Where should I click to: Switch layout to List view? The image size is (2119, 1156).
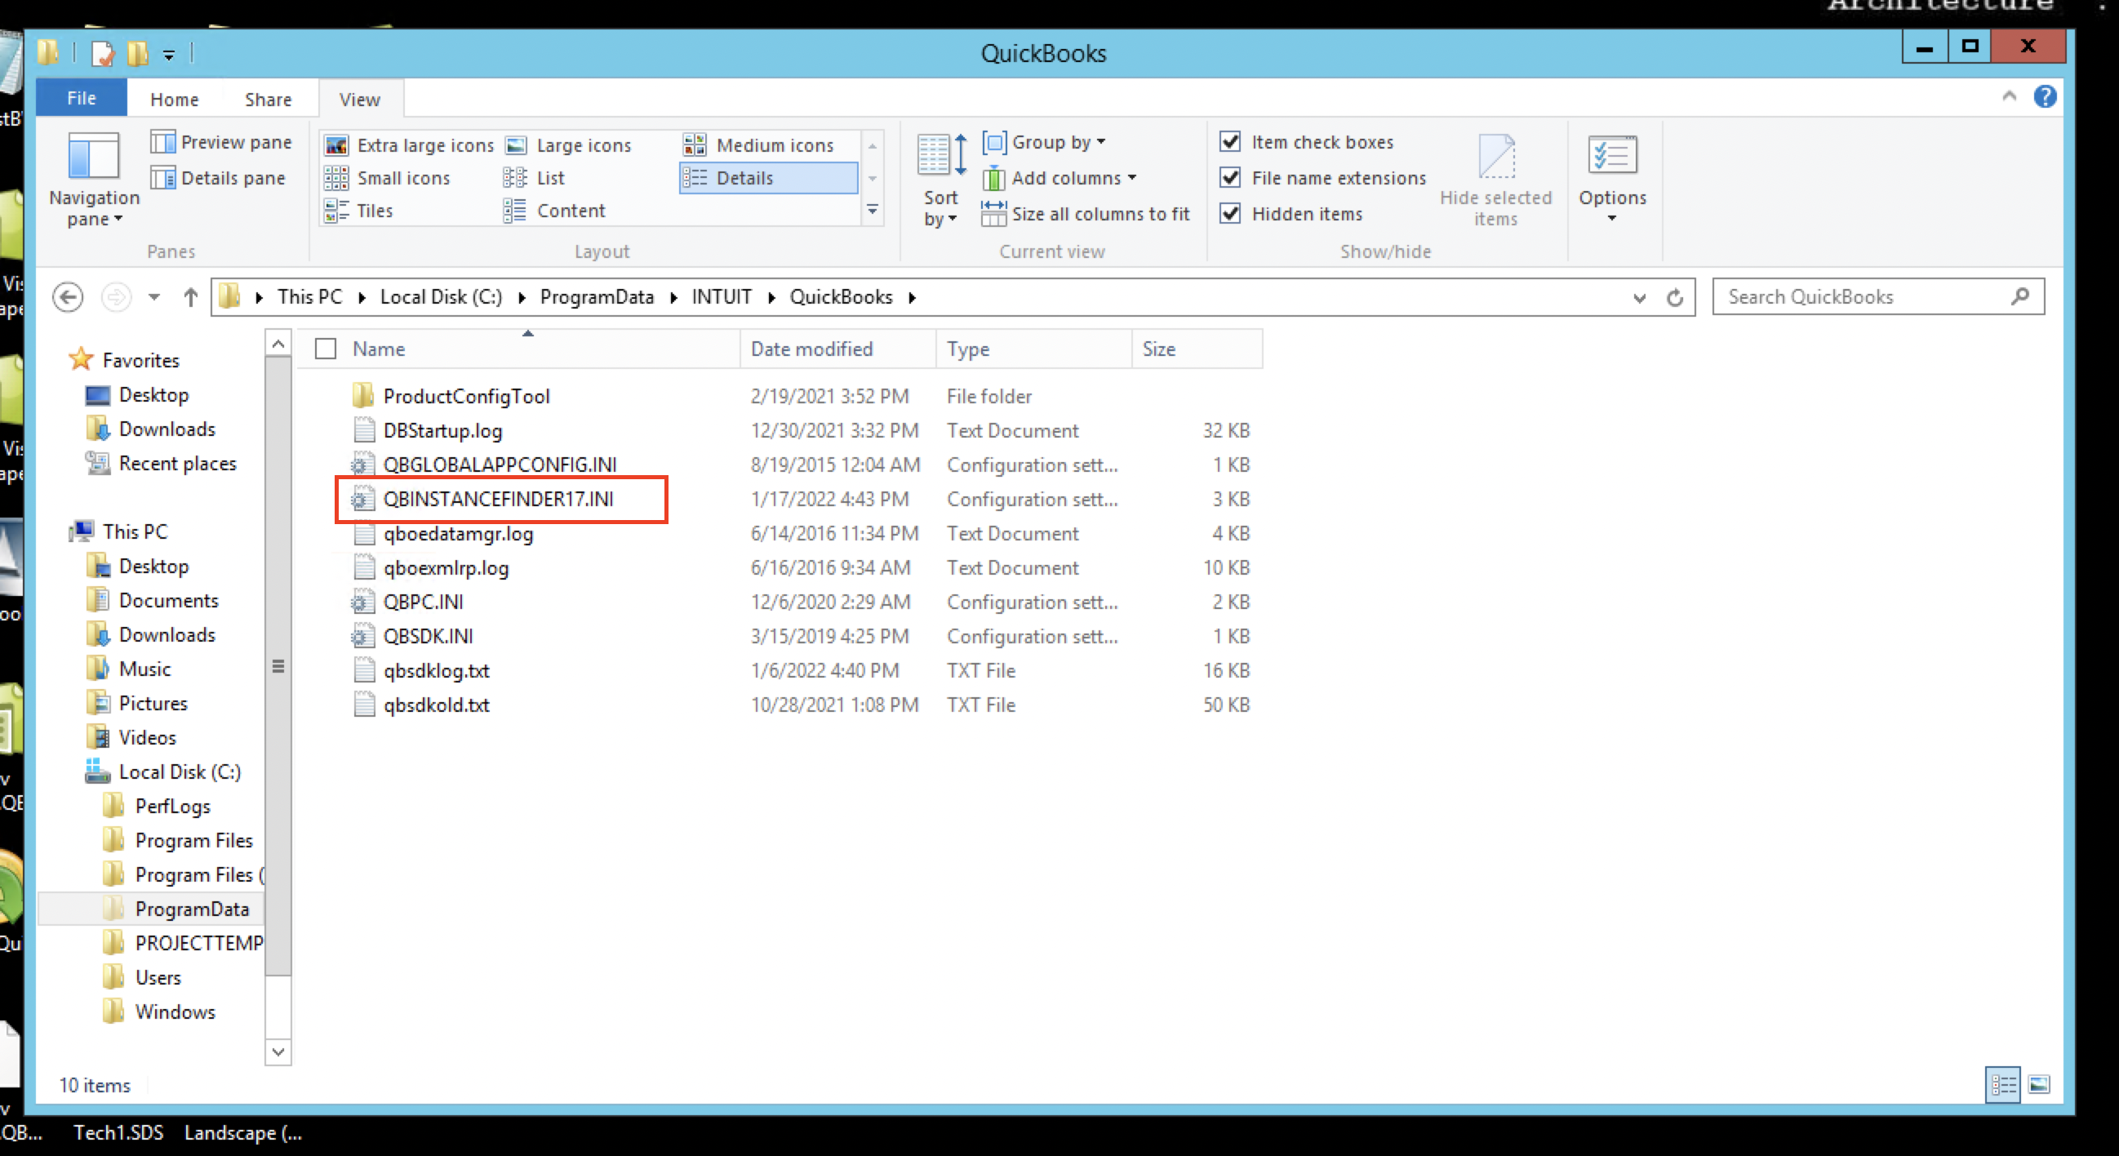tap(534, 178)
